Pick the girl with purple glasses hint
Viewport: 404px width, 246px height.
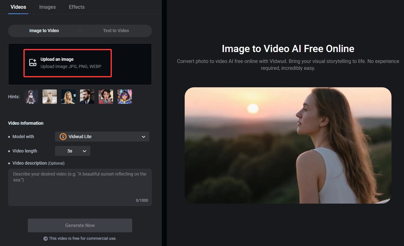tap(125, 97)
